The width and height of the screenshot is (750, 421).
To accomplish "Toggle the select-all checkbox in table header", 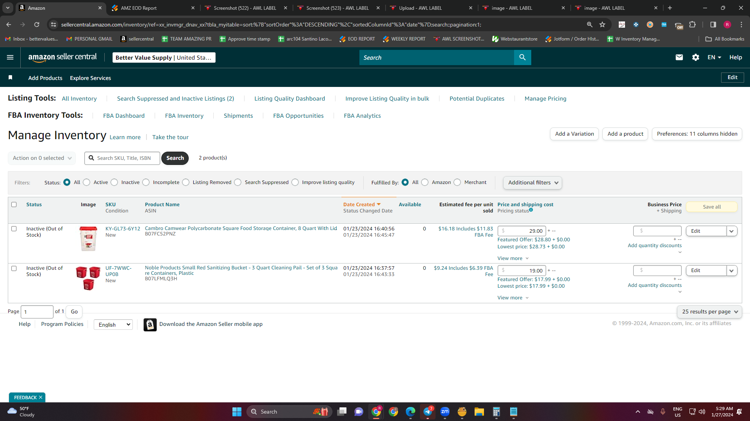I will coord(14,205).
